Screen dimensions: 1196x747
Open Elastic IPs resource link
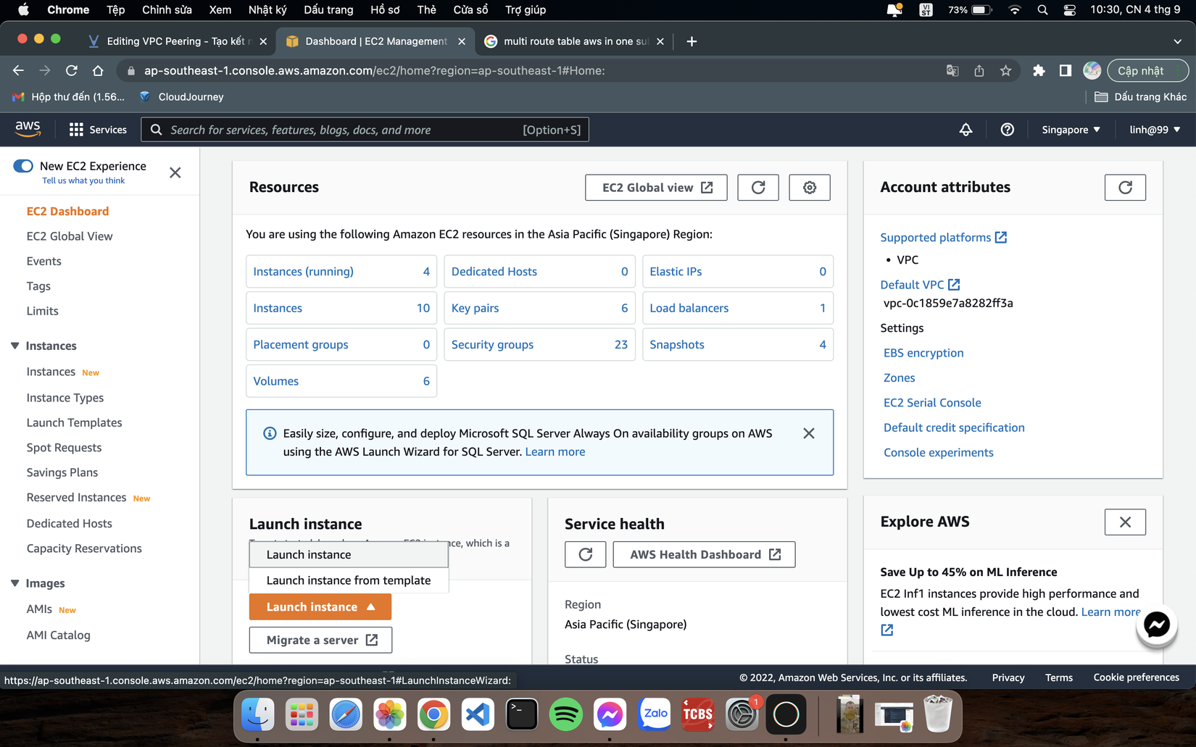pos(675,271)
